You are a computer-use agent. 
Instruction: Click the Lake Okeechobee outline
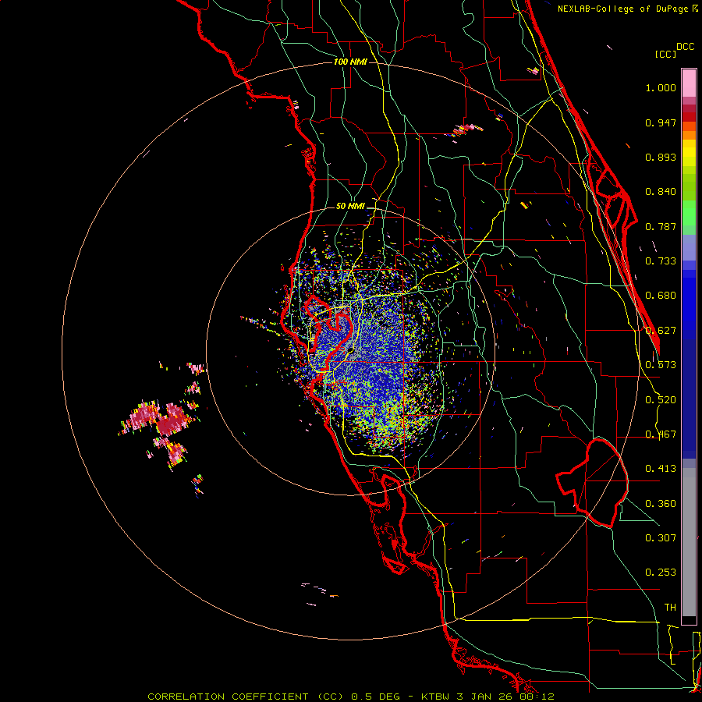coord(592,483)
